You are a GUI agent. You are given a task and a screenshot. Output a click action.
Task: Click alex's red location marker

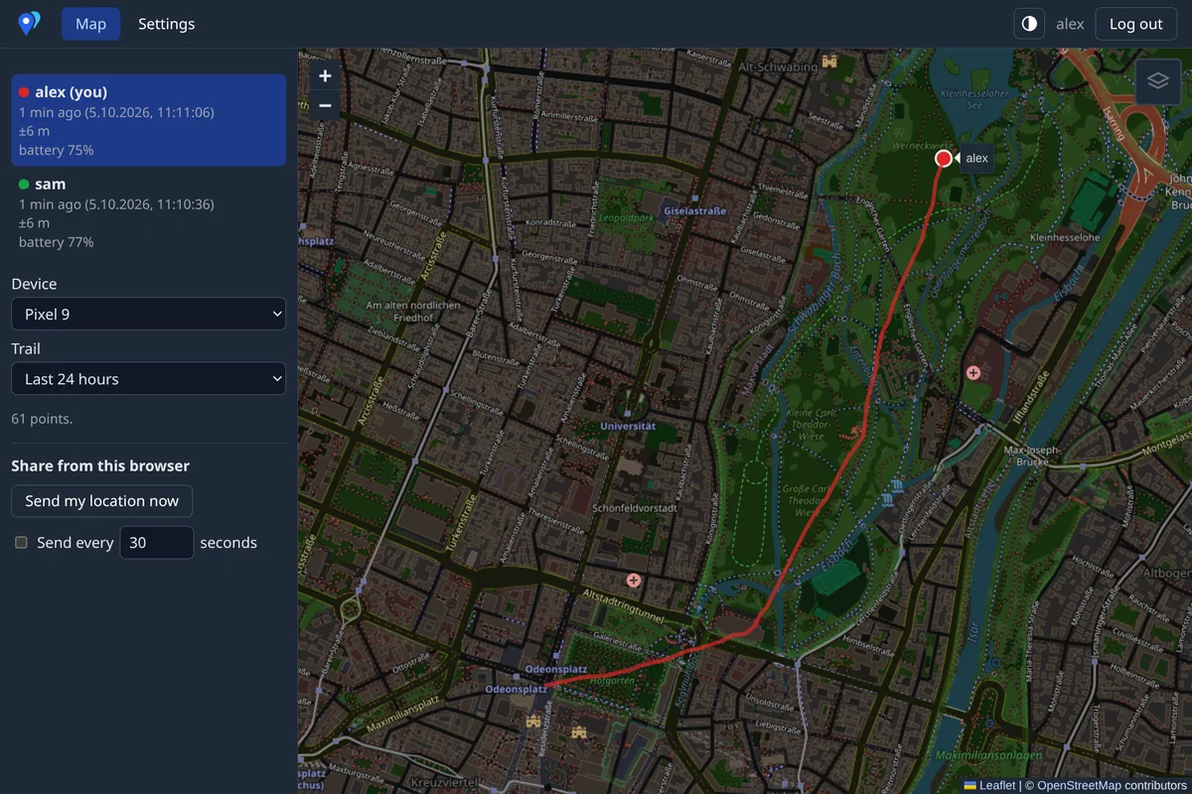click(944, 159)
